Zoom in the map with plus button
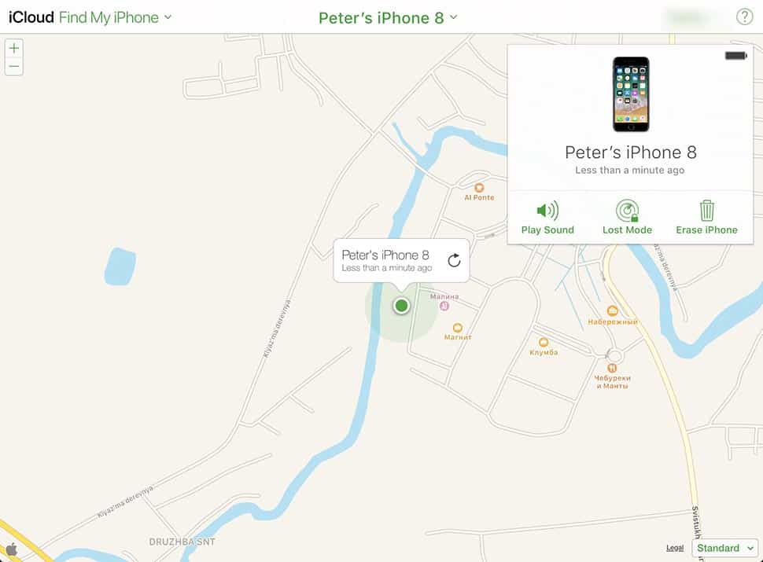The height and width of the screenshot is (562, 763). coord(14,48)
